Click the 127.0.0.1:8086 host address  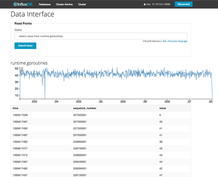pyautogui.click(x=162, y=4)
